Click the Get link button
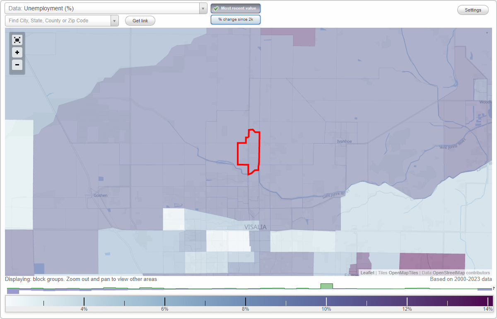The image size is (497, 319). coord(140,21)
